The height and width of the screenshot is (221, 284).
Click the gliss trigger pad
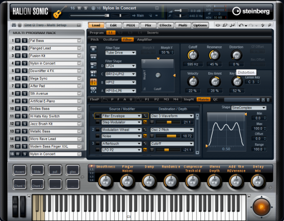coord(72,170)
